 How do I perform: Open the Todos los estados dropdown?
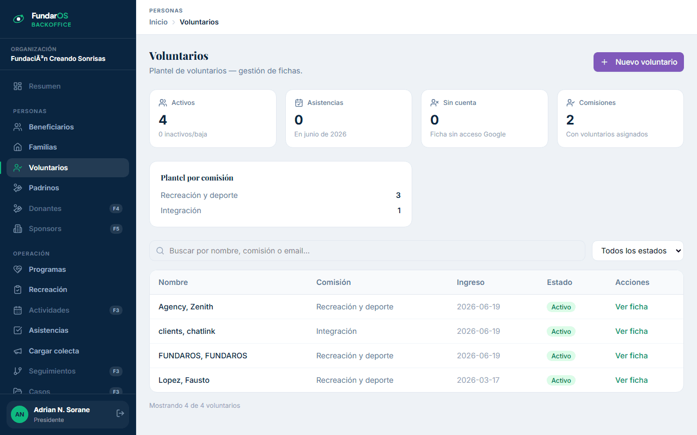click(x=638, y=251)
